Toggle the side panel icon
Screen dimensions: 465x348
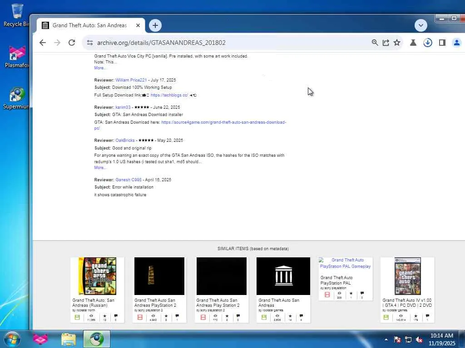coord(442,43)
